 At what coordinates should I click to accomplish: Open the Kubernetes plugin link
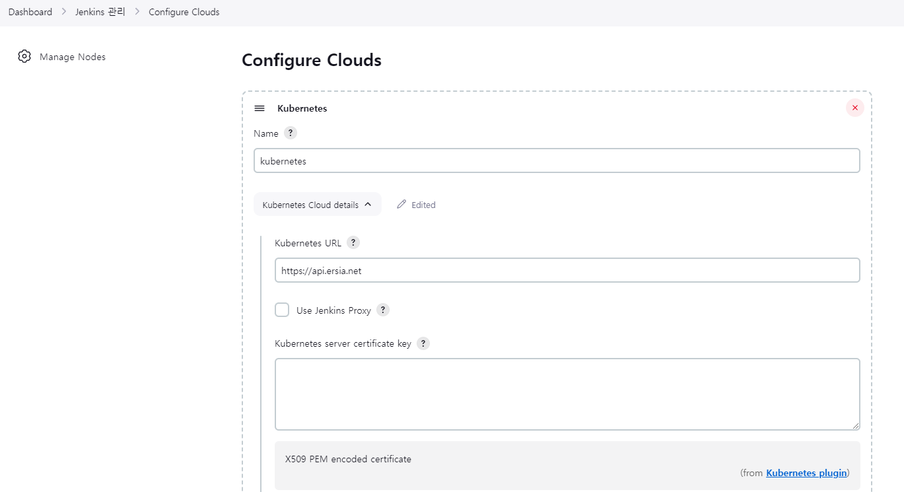click(806, 473)
